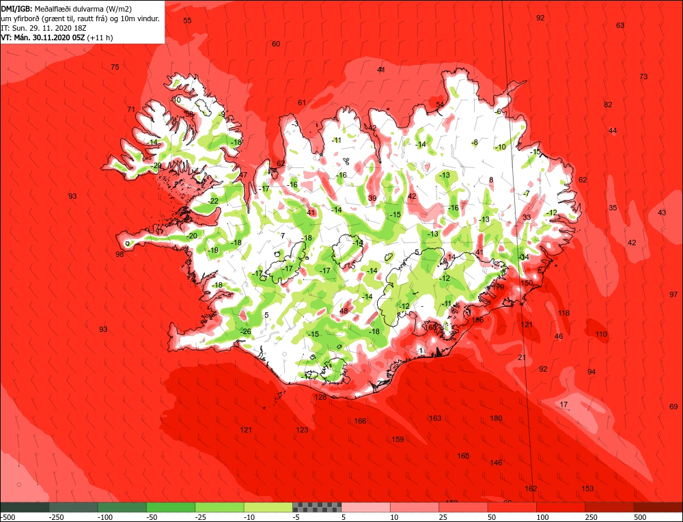
Task: Pick the pale pink legend swatch between 5 and 10
Action: click(366, 507)
